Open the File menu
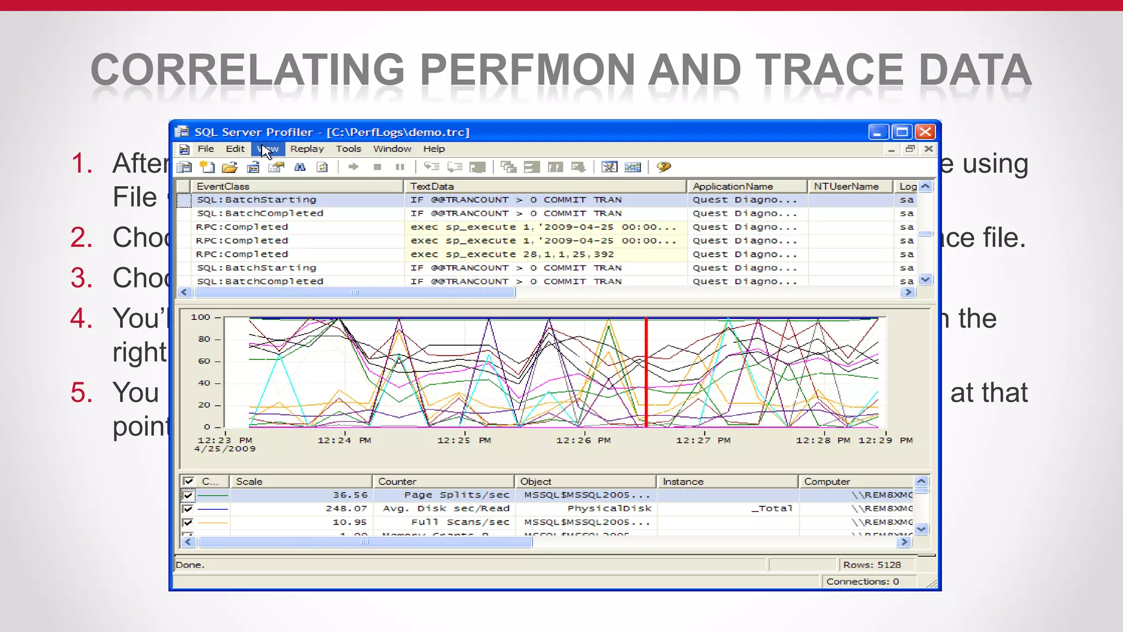 [206, 149]
